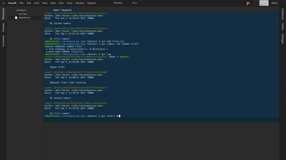Click the '1 file changed' output line
This screenshot has width=286, height=160.
point(77,49)
